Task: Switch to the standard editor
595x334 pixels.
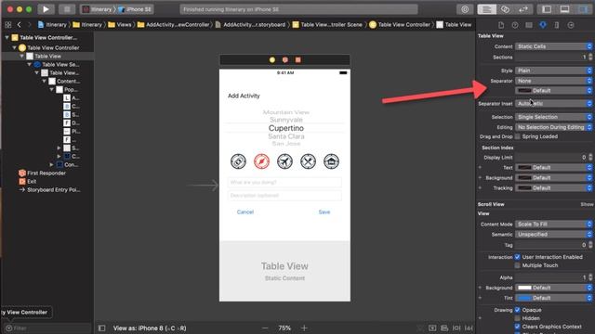Action: tap(487, 9)
